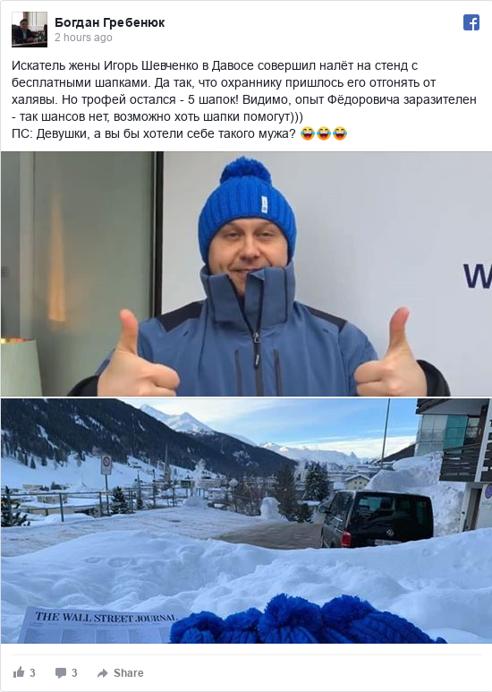Click the last laughing emoji in the row
This screenshot has height=692, width=492.
pos(340,133)
